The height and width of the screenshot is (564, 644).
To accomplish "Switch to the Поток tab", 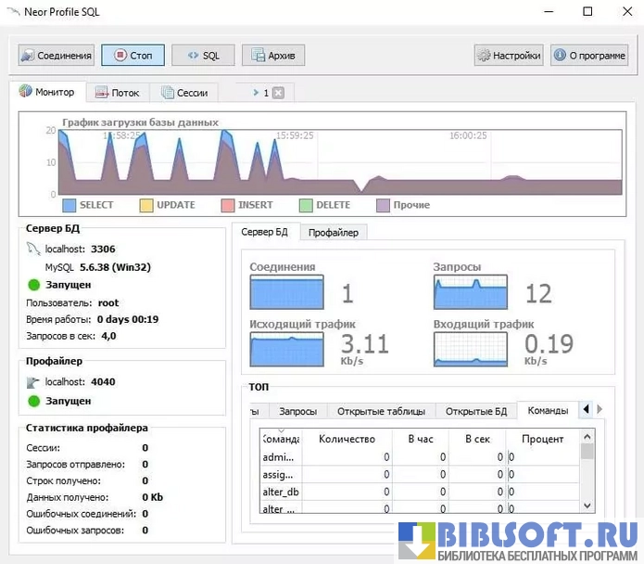I will coord(118,93).
